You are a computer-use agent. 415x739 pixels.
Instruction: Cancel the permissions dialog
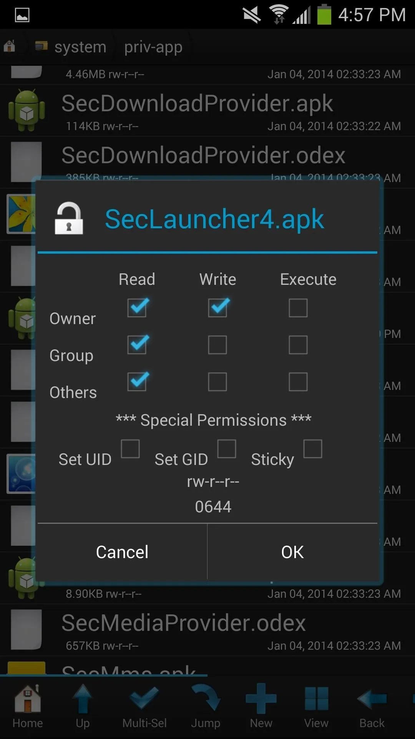click(122, 552)
